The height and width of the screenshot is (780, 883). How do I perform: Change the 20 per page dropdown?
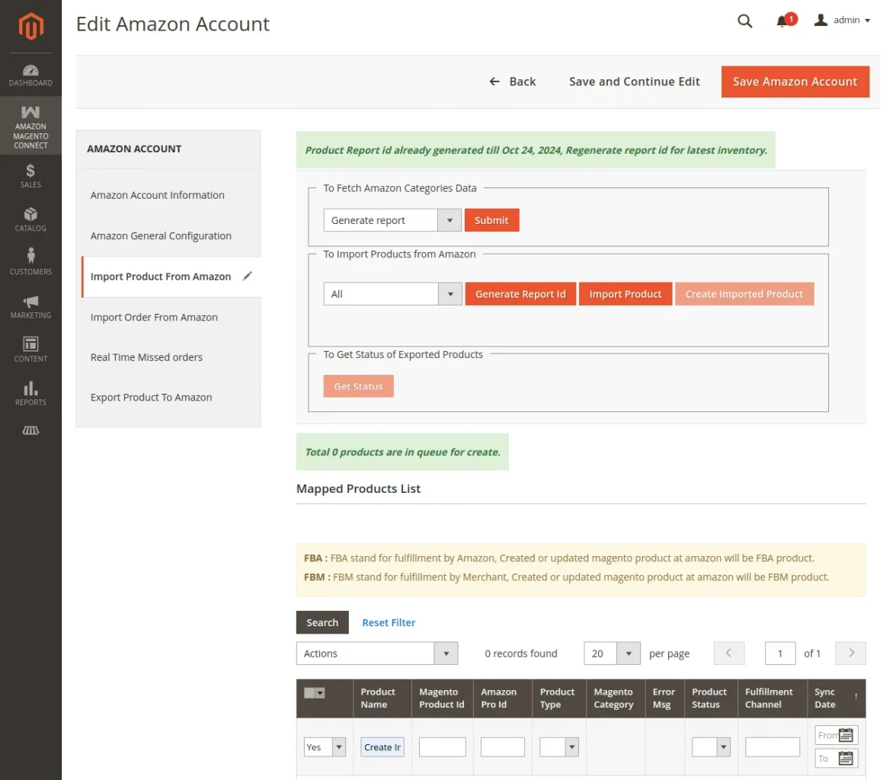point(612,654)
